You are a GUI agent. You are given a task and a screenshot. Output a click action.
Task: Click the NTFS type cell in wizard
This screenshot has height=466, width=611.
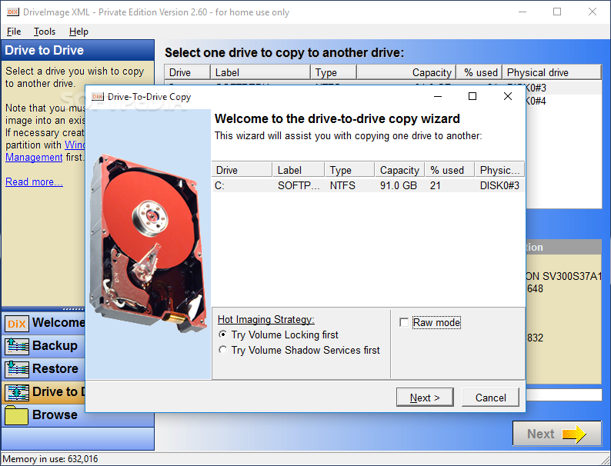point(342,185)
